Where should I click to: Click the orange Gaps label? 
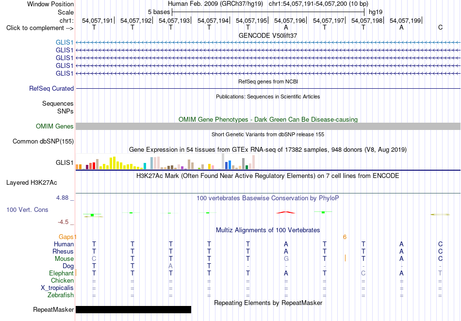[66, 237]
